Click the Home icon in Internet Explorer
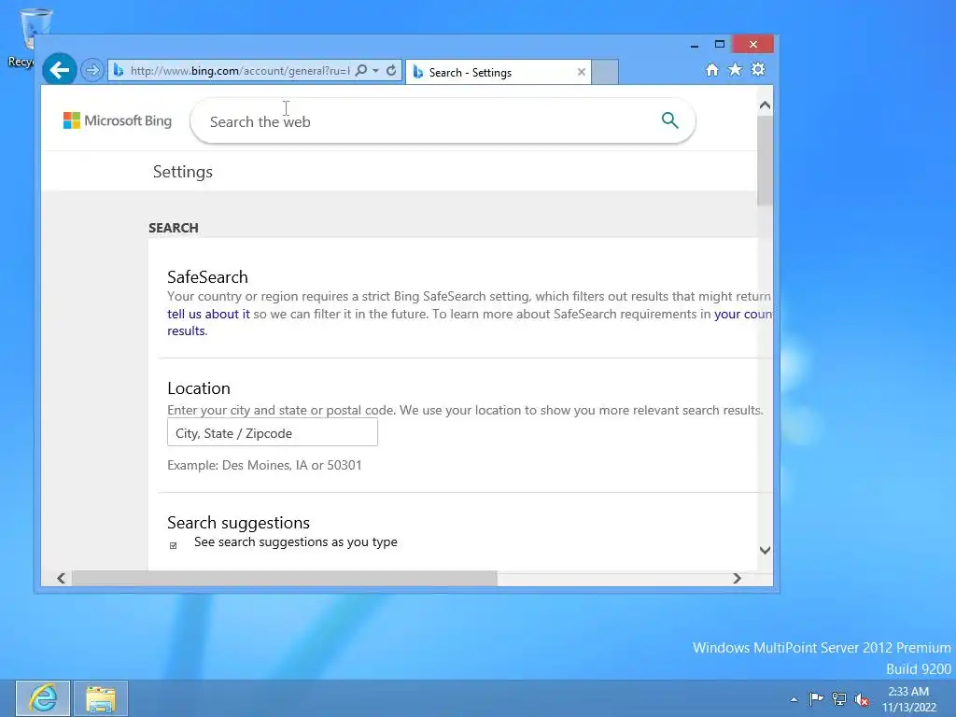 tap(711, 69)
